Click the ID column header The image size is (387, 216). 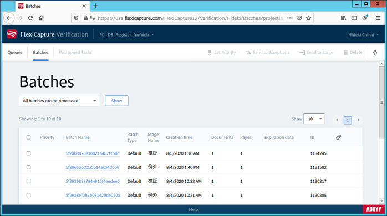312,137
